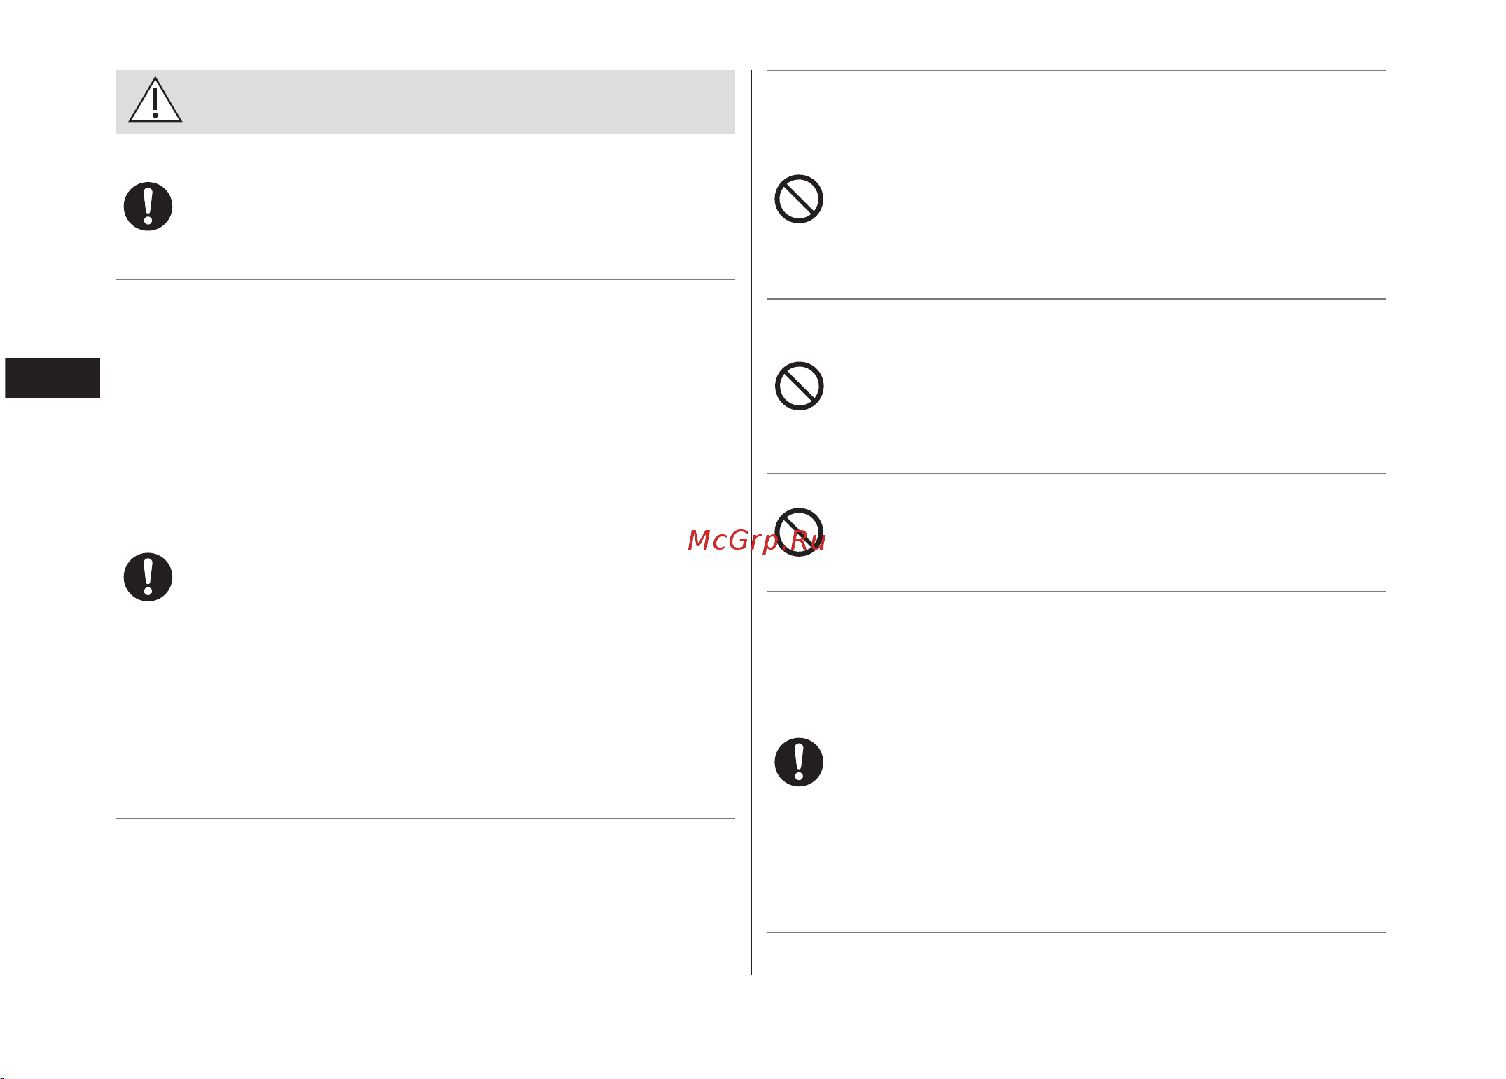
Task: Click the rule beneath the watermarked prohibition icon
Action: [x=1077, y=592]
